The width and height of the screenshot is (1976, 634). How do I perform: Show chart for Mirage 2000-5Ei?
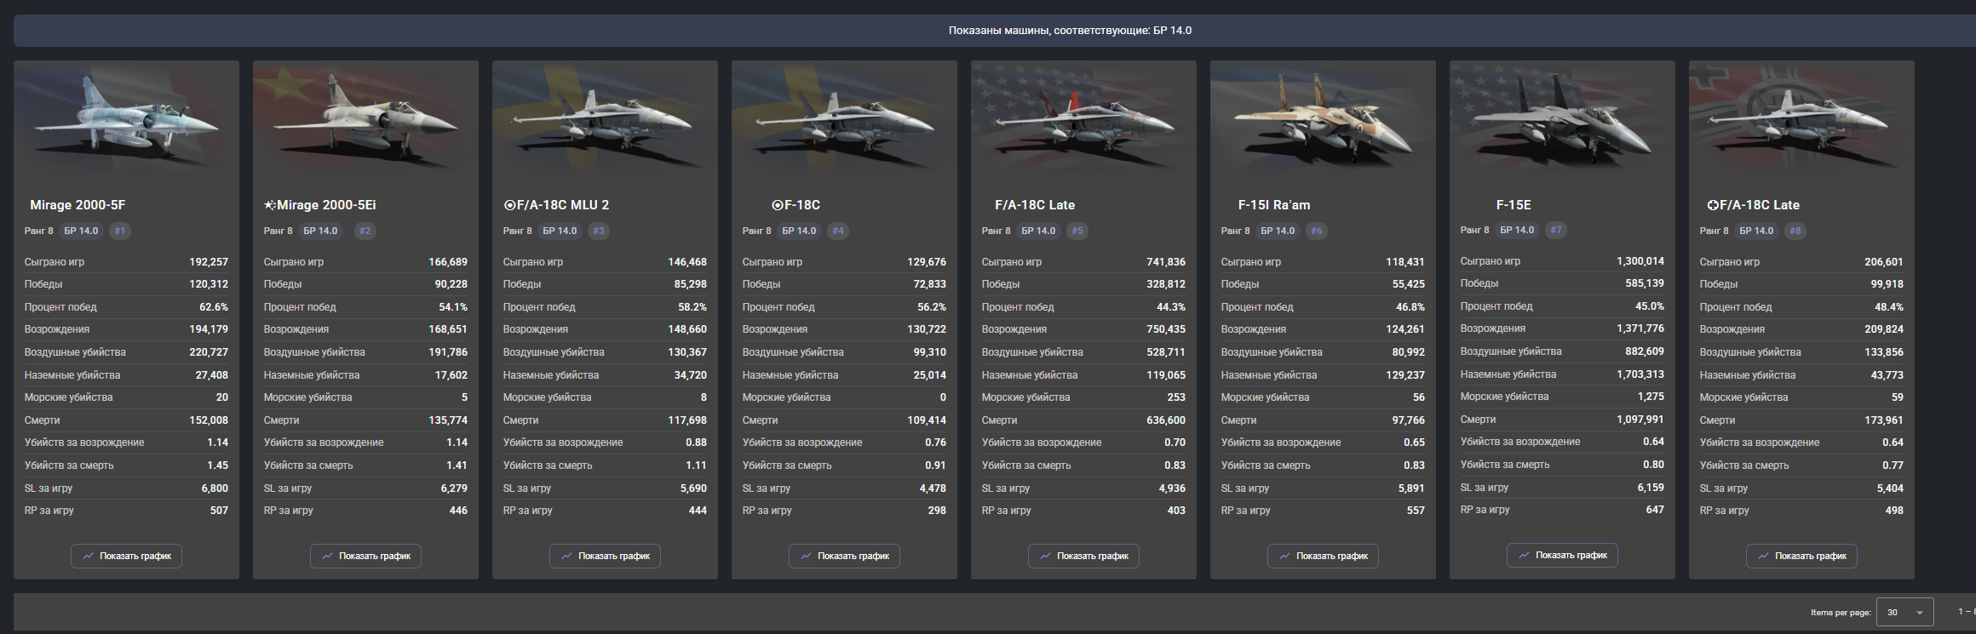coord(365,556)
